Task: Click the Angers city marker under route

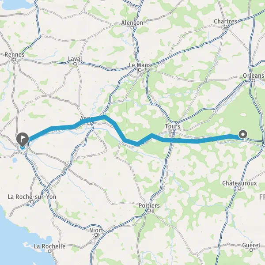Action: 89,124
